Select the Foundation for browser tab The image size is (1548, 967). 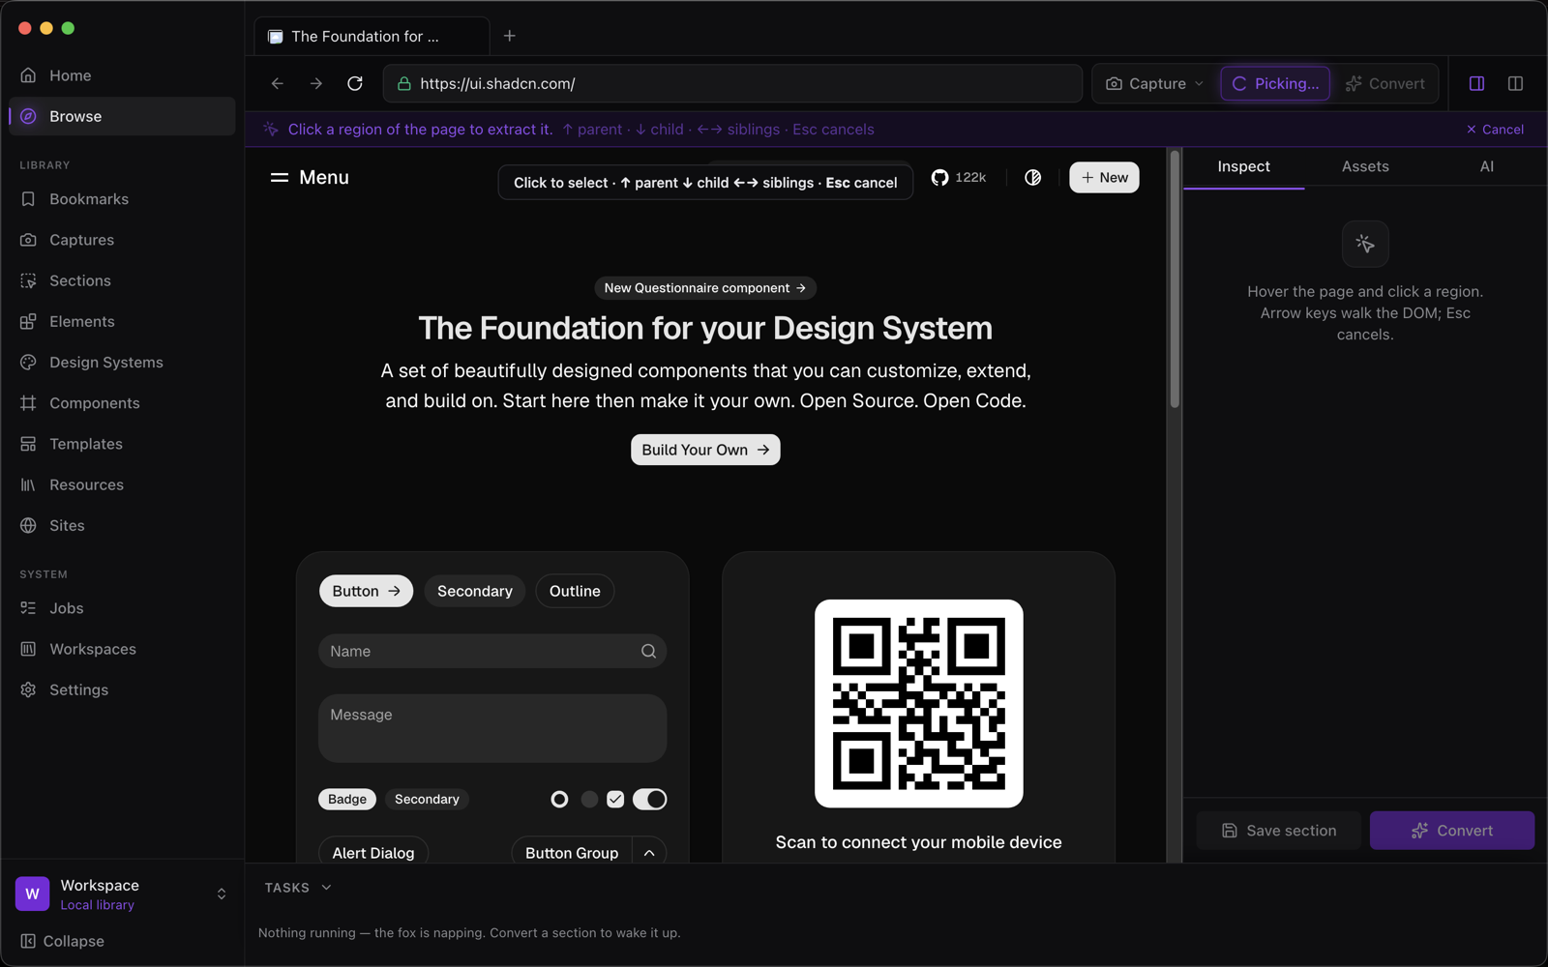(x=372, y=37)
